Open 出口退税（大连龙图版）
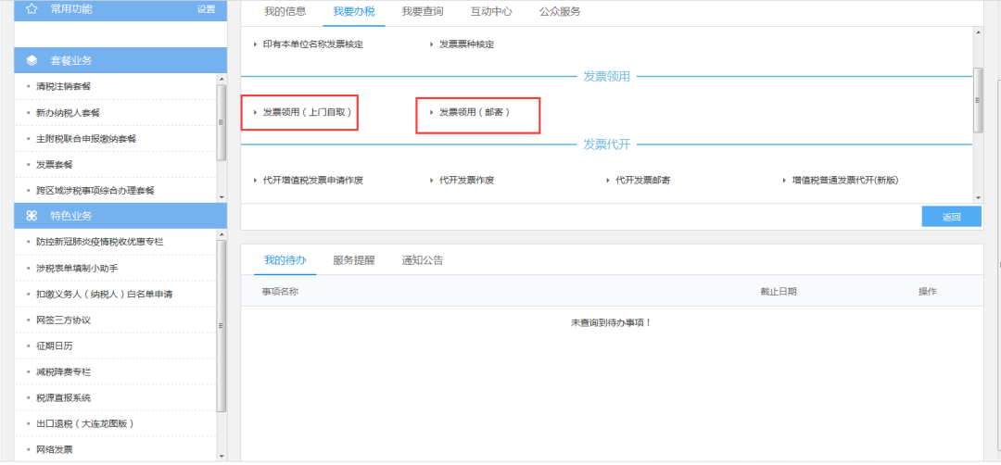 [85, 423]
